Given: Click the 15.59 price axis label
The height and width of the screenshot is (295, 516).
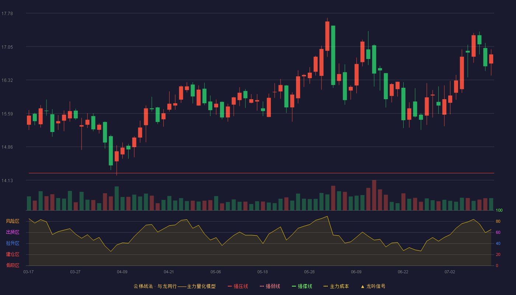Looking at the screenshot, I should pos(7,114).
